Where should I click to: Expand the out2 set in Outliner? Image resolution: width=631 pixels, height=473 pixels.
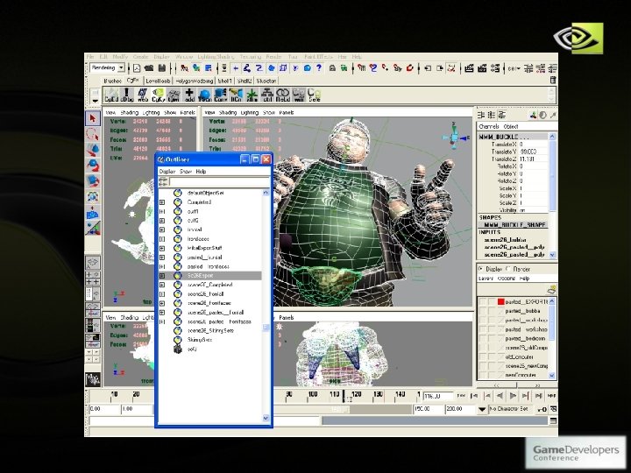pos(162,221)
